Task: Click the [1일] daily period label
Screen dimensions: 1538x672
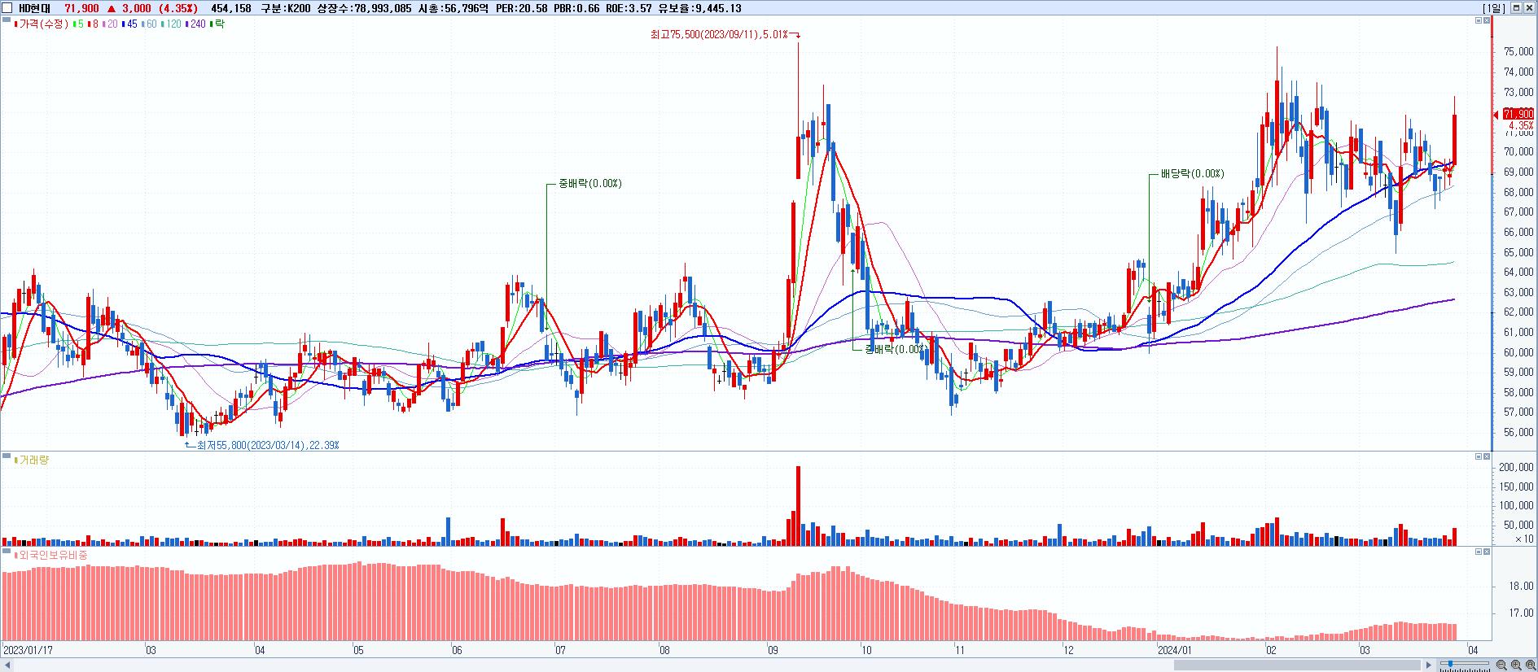Action: 1493,8
